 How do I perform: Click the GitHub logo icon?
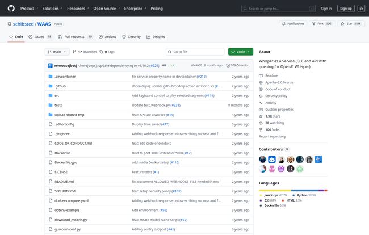pos(11,9)
